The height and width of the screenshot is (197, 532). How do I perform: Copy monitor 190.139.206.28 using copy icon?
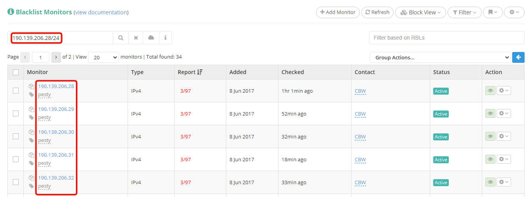coord(31,86)
